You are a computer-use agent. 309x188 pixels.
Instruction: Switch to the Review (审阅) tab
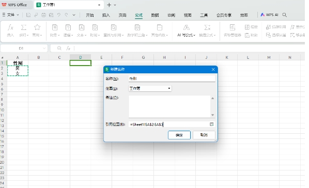[171, 15]
